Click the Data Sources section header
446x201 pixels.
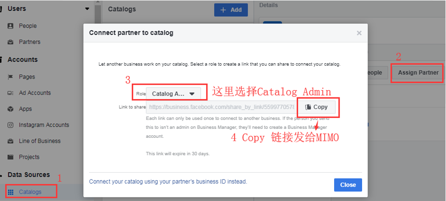[x=29, y=175]
